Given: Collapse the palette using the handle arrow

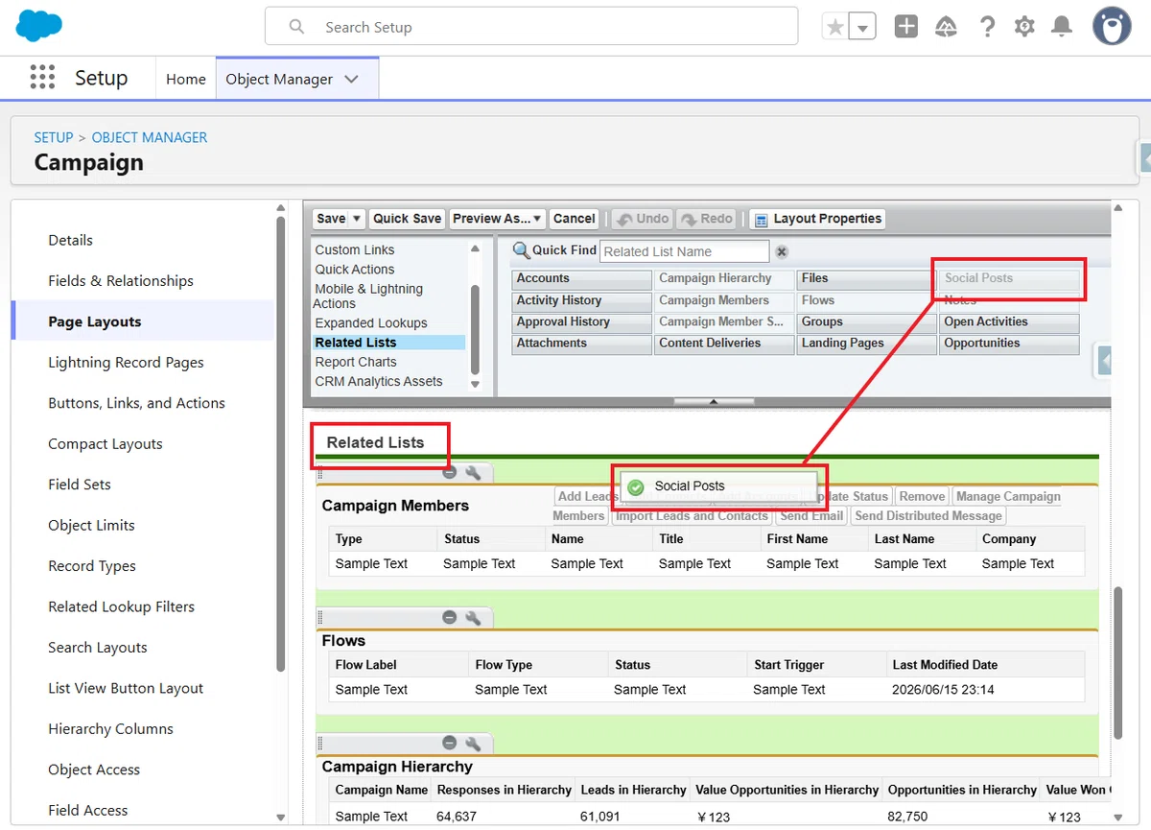Looking at the screenshot, I should (713, 402).
